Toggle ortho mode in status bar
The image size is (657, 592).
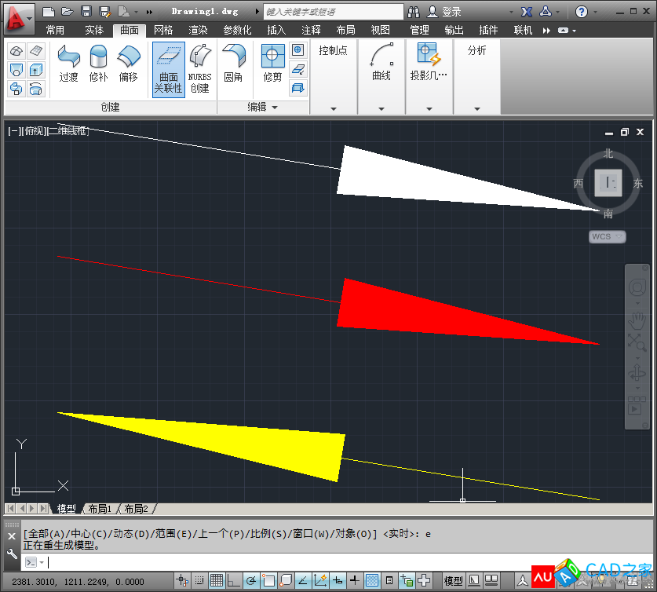click(x=234, y=581)
